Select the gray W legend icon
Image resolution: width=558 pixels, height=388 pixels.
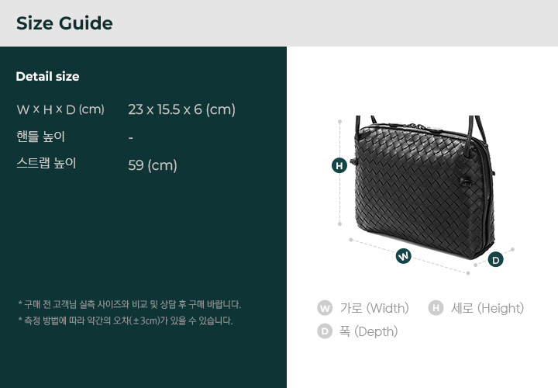[x=325, y=308]
